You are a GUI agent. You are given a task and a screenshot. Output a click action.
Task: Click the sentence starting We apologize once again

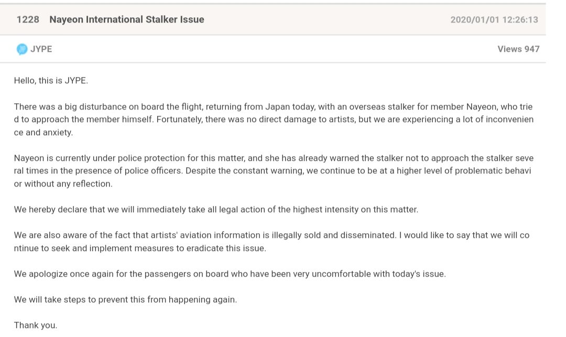pyautogui.click(x=230, y=274)
